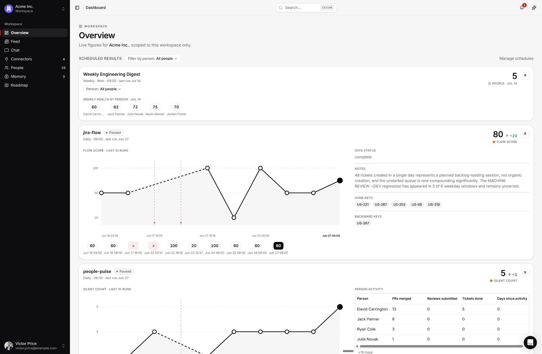Screen dimensions: 542x354
Task: Open the Filter by person dropdown
Action: pos(153,58)
